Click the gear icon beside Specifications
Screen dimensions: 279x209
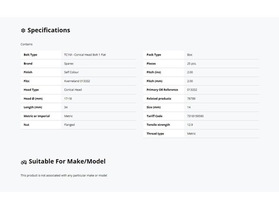pos(23,31)
